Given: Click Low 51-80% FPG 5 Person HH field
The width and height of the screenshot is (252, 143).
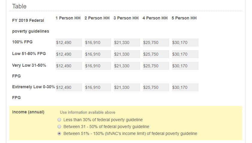Looking at the screenshot, I should pyautogui.click(x=185, y=54).
